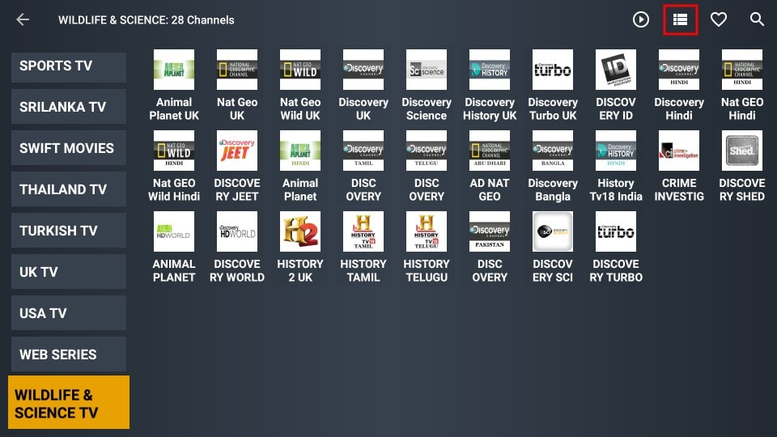
Task: Open Nat GEO Wild Hindi channel
Action: [174, 167]
